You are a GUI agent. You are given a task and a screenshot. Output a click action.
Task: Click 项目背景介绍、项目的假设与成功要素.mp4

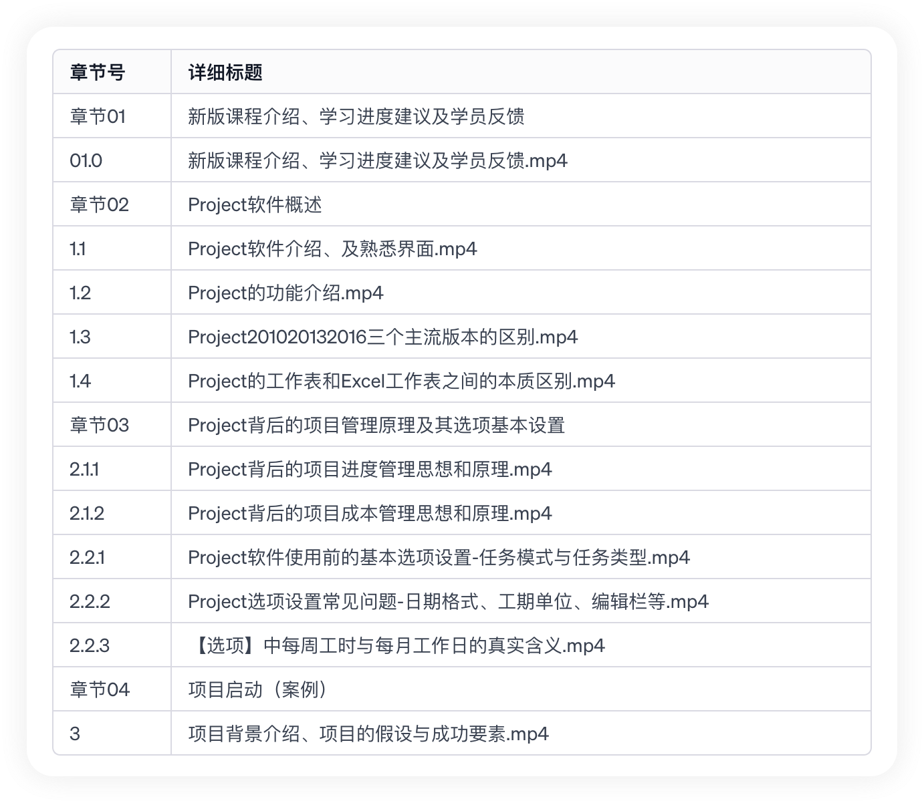pyautogui.click(x=368, y=734)
